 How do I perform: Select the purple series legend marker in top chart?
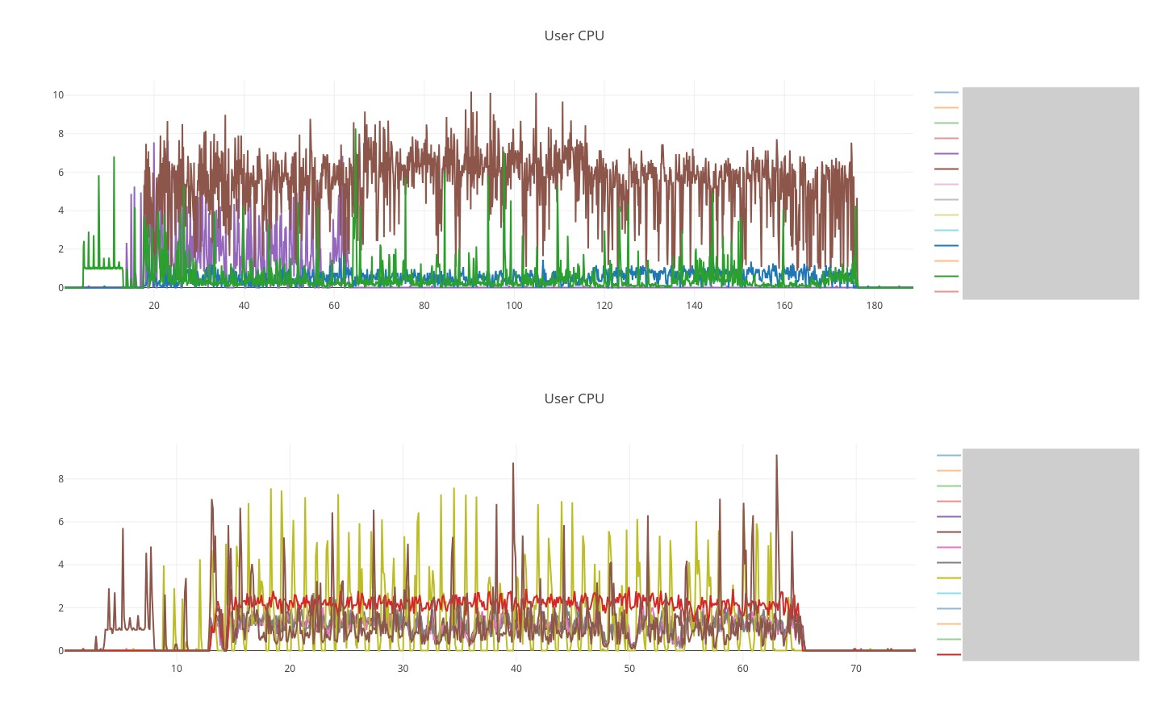(x=948, y=153)
